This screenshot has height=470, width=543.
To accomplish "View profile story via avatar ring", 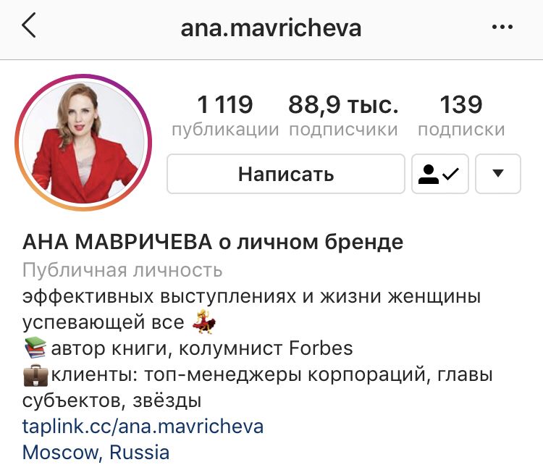I will click(x=83, y=142).
